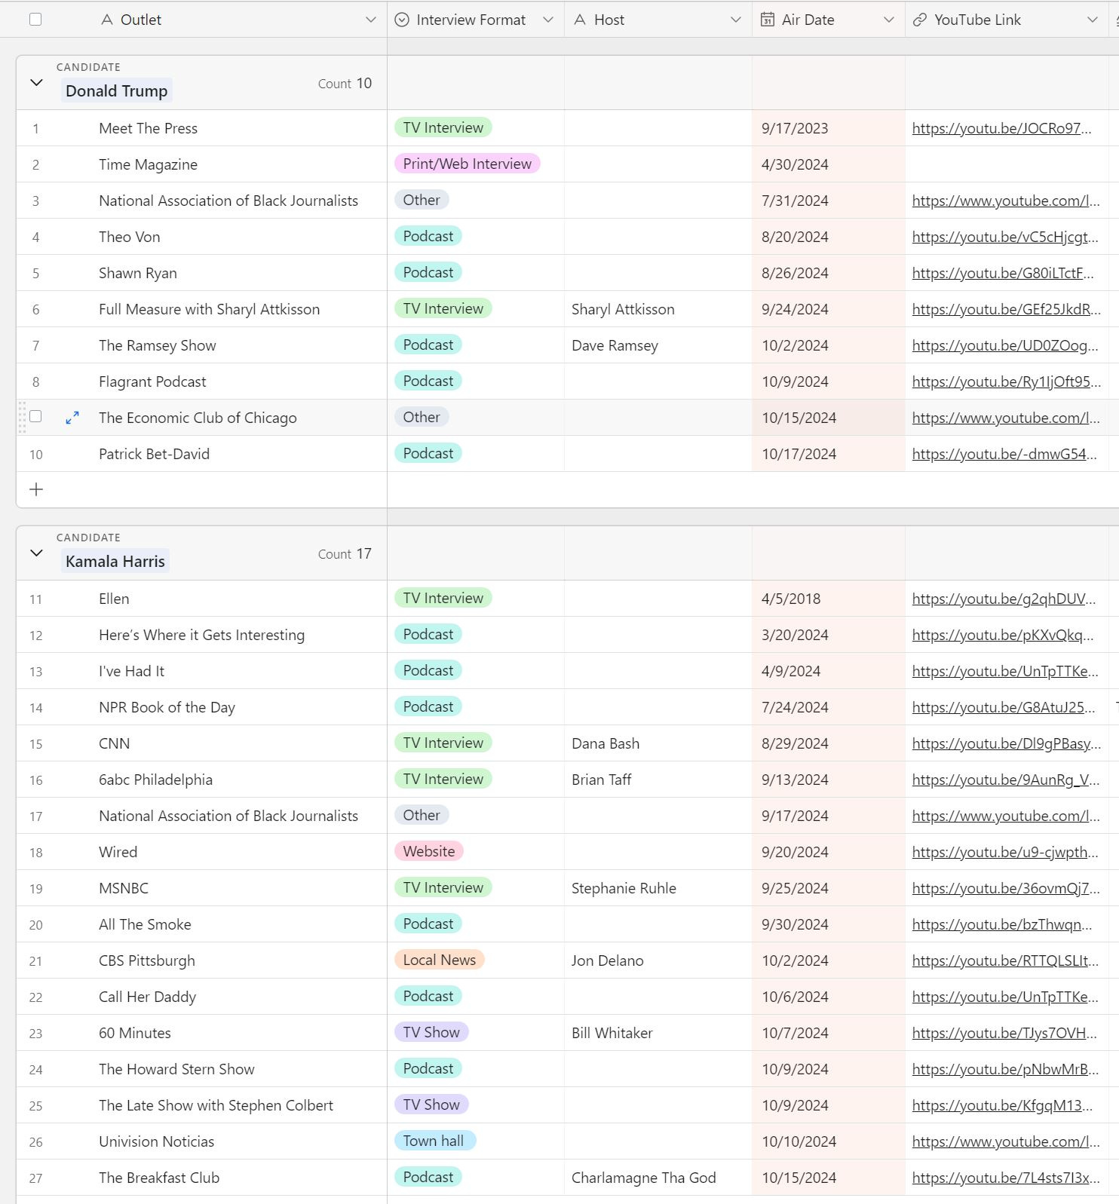Image resolution: width=1119 pixels, height=1204 pixels.
Task: Open the Call Her Daddy YouTube link
Action: [1005, 997]
